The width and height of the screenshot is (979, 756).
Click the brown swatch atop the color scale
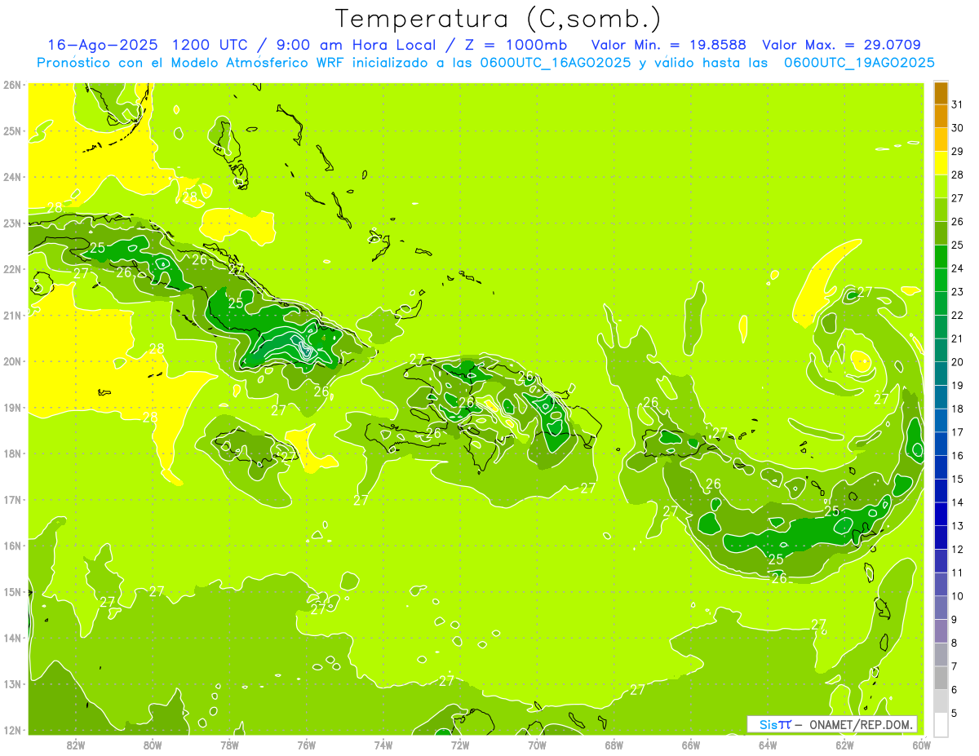tap(941, 93)
